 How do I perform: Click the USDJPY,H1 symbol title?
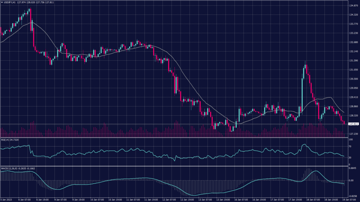coord(11,3)
